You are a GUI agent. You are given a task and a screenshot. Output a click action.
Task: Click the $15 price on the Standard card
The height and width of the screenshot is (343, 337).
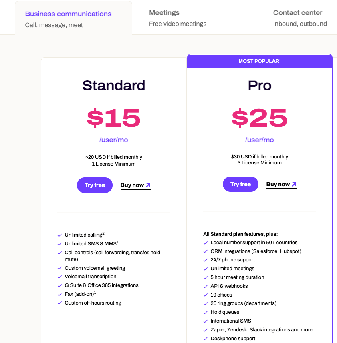[113, 118]
